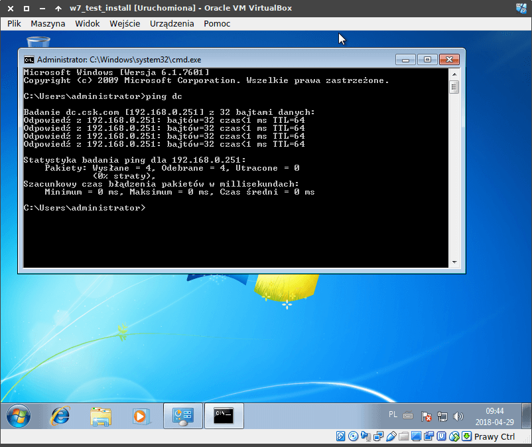Viewport: 532px width, 447px height.
Task: Click VirtualBox hard disk activity indicator
Action: 340,436
